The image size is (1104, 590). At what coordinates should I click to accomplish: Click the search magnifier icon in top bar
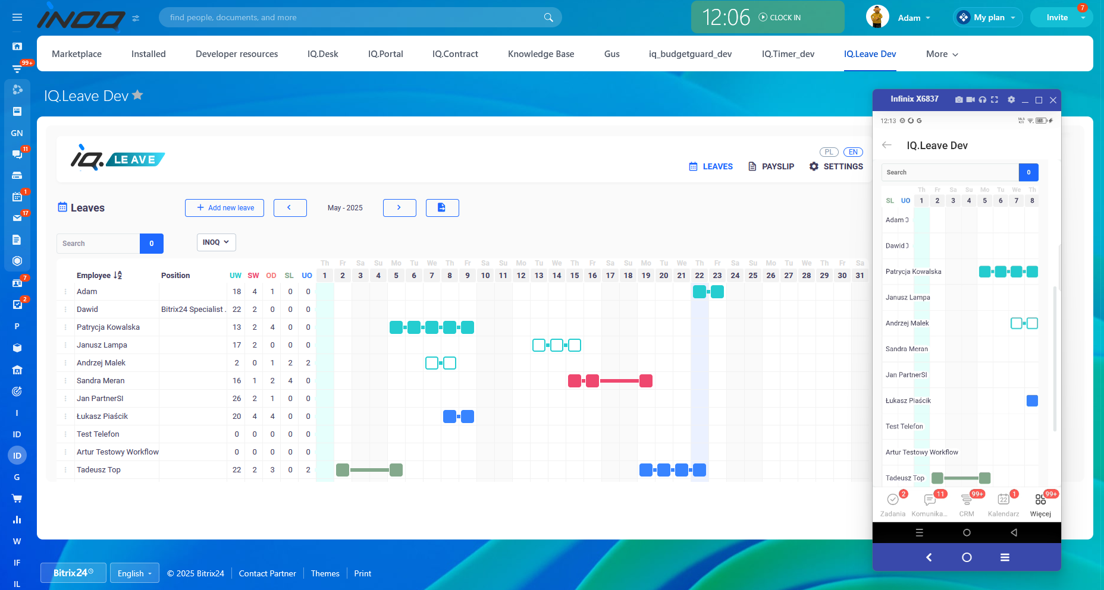548,18
